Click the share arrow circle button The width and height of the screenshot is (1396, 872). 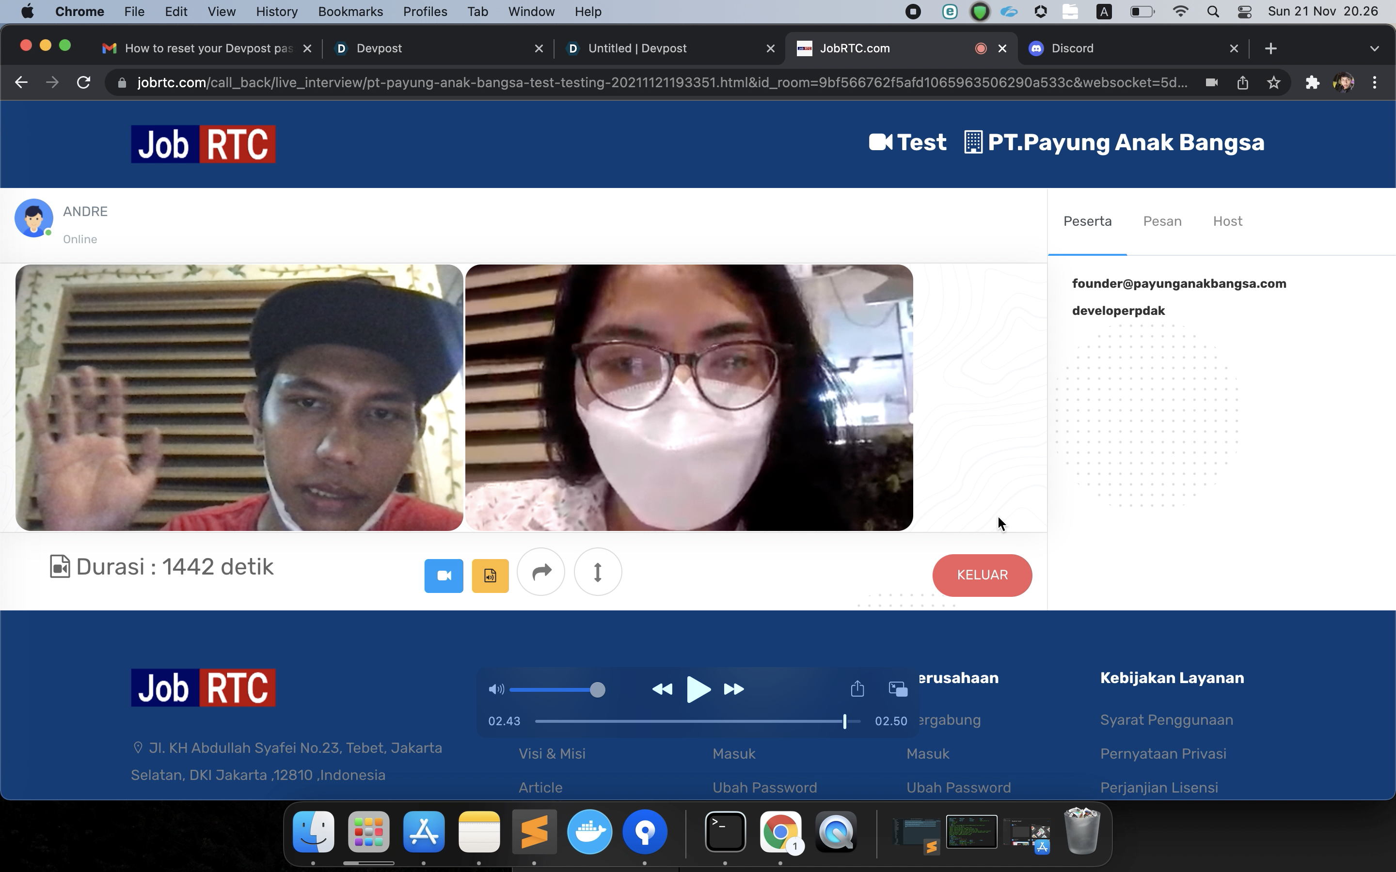tap(540, 572)
